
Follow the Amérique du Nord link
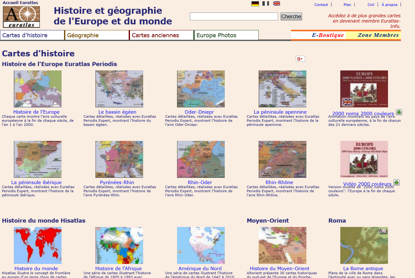pos(200,269)
